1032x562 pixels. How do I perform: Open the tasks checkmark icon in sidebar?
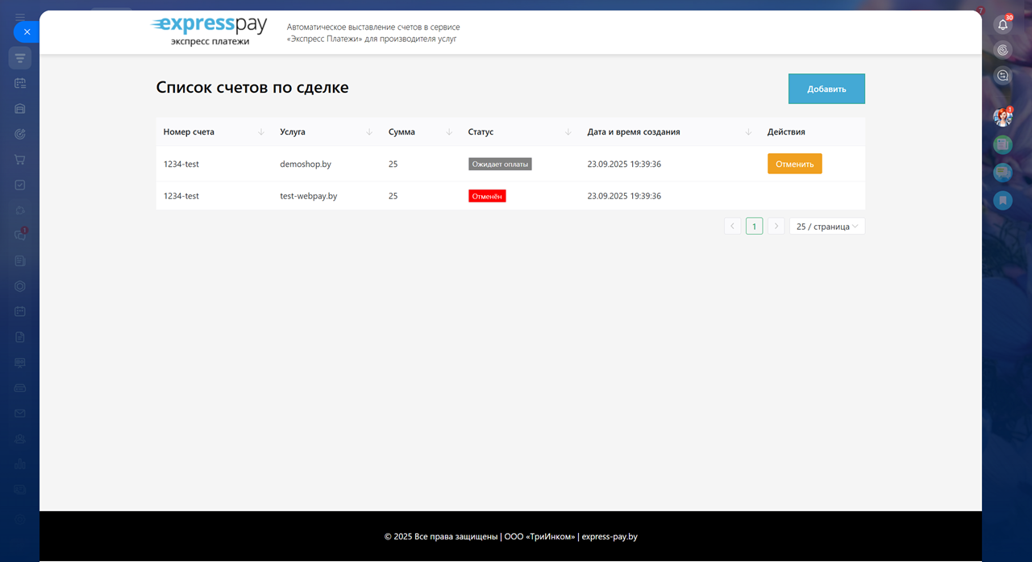[x=20, y=185]
